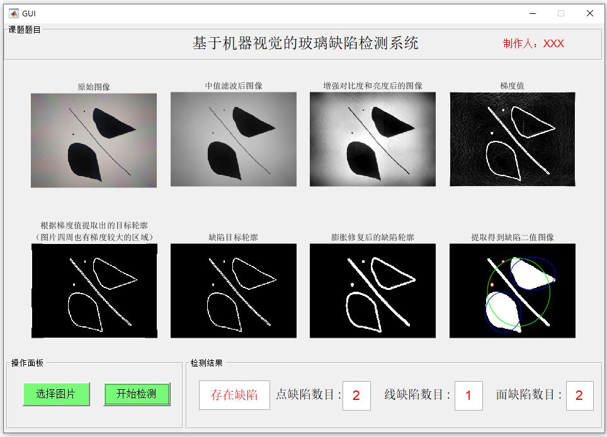The image size is (607, 437).
Task: Click the 根据梯度值提取出的目标轮廓 contour image
Action: [x=94, y=291]
